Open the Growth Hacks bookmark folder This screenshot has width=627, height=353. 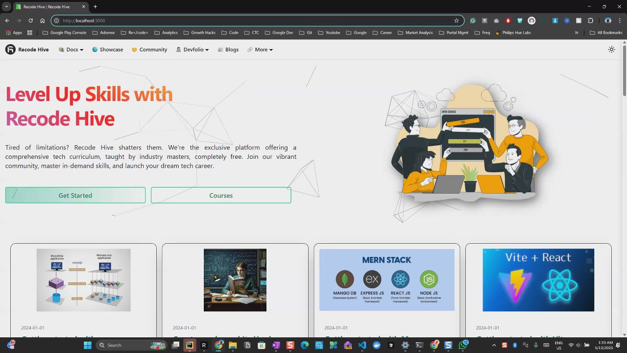click(199, 33)
